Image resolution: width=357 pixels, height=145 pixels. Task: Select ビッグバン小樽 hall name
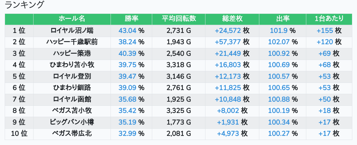(x=72, y=122)
